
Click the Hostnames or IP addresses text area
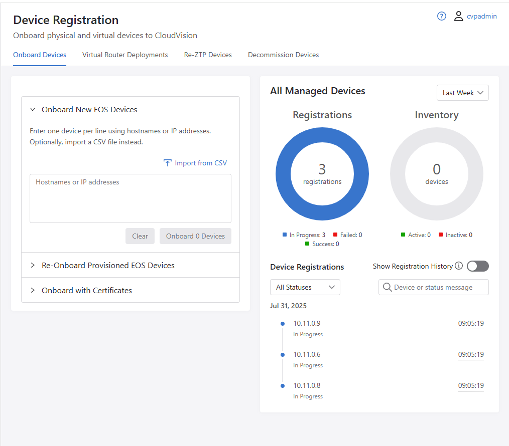click(131, 198)
